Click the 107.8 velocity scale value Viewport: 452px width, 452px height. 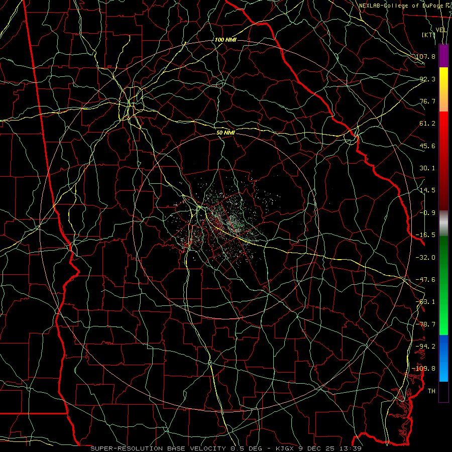point(425,56)
